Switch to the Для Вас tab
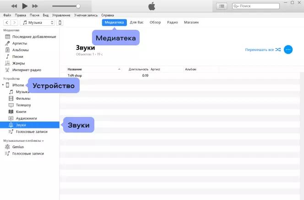 tap(137, 22)
